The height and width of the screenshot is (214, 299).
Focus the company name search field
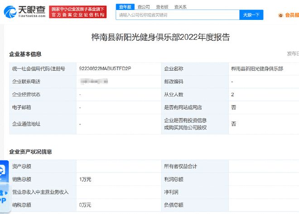(x=178, y=15)
